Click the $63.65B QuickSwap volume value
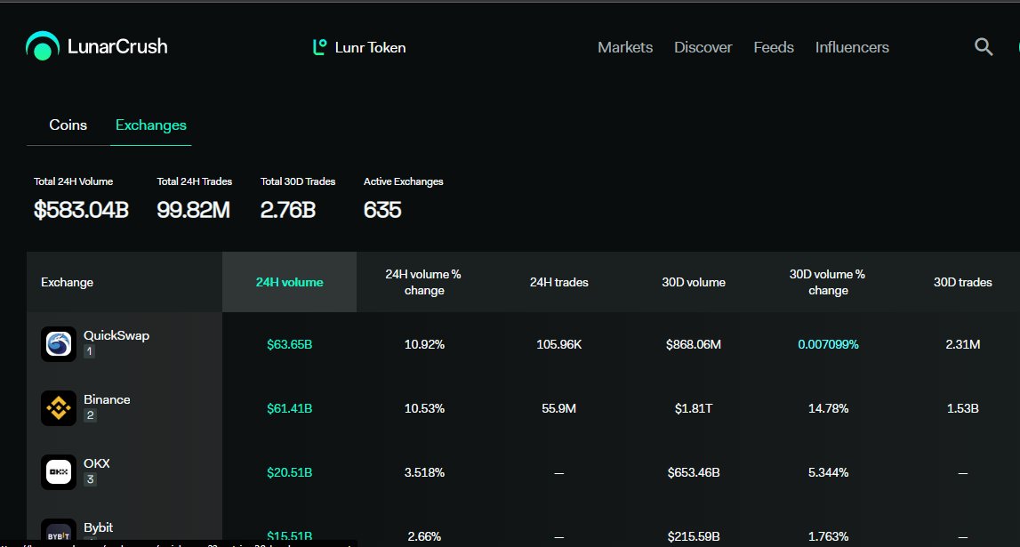 pyautogui.click(x=290, y=345)
